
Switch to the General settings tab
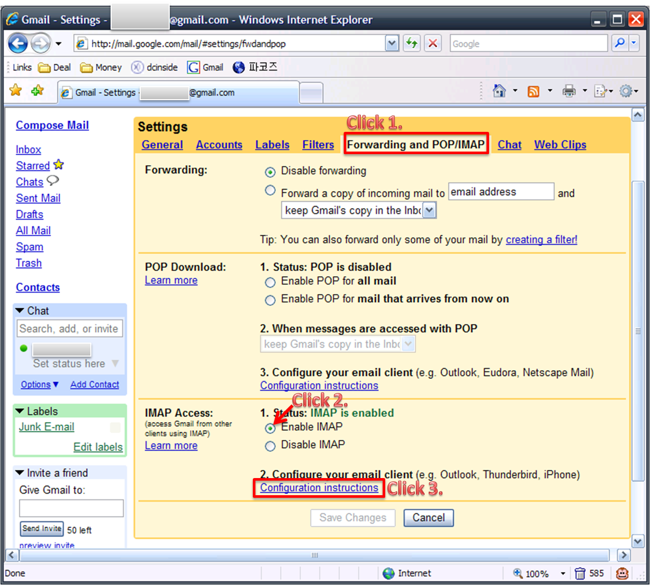(x=162, y=145)
